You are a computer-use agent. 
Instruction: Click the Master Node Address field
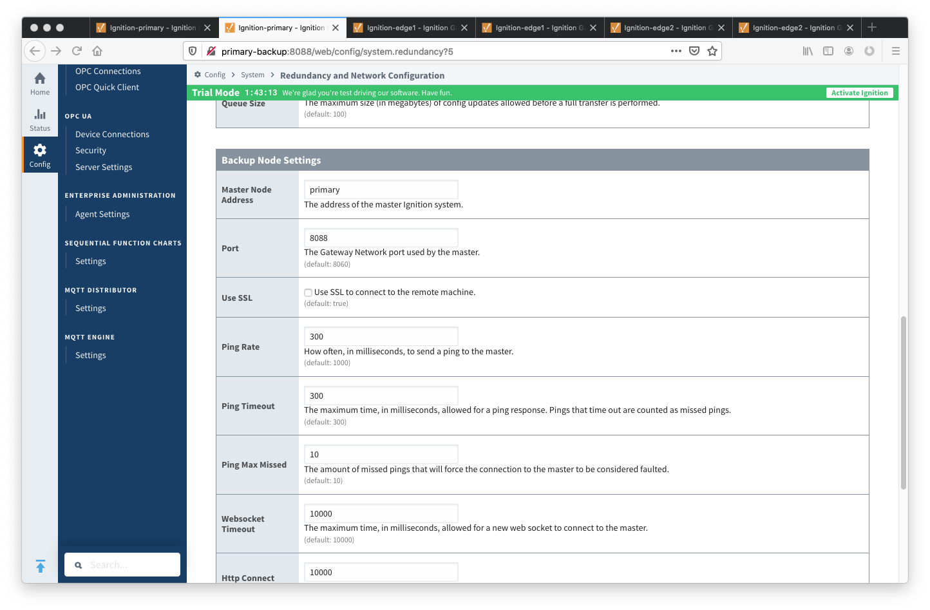pyautogui.click(x=381, y=189)
